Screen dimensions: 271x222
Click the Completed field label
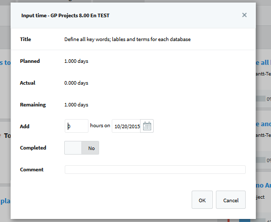coord(33,148)
